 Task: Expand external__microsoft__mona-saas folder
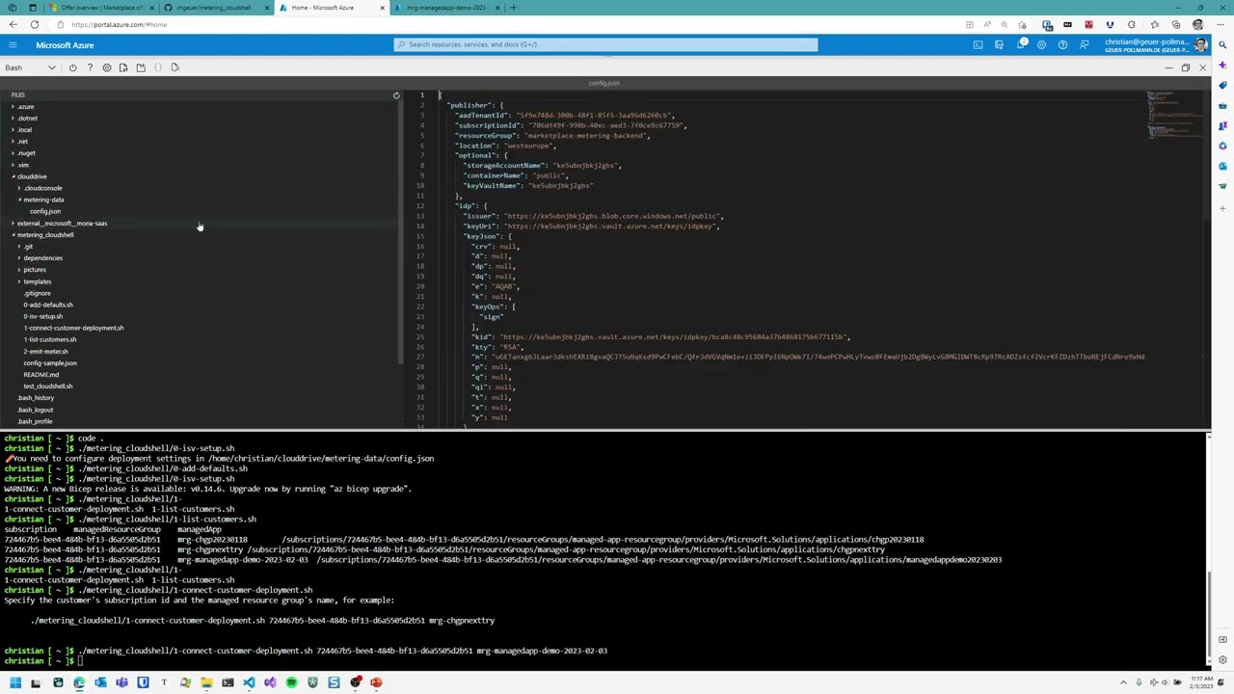[61, 224]
